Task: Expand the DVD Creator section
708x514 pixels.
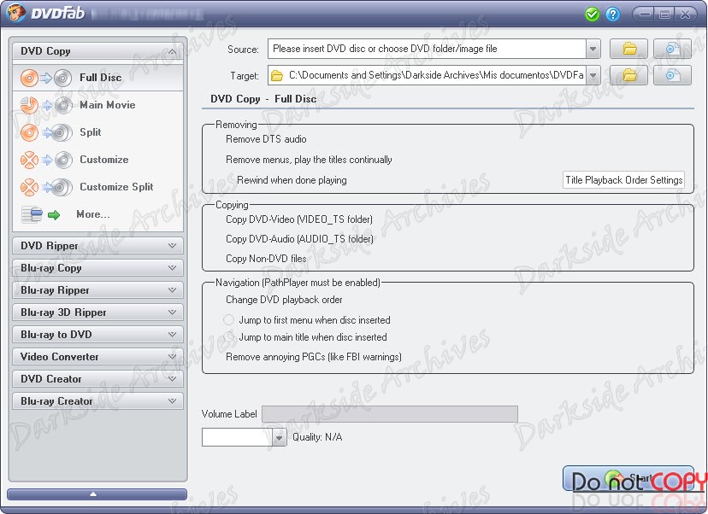Action: coord(98,379)
